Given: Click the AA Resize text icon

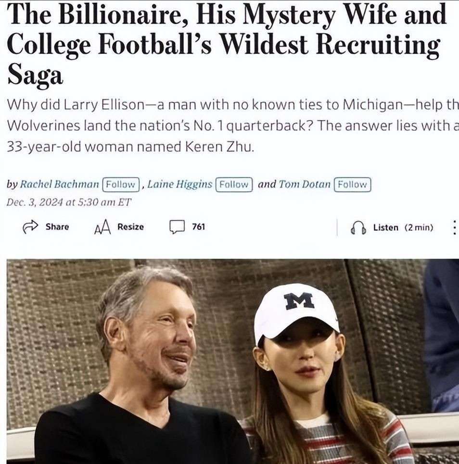Looking at the screenshot, I should point(102,227).
